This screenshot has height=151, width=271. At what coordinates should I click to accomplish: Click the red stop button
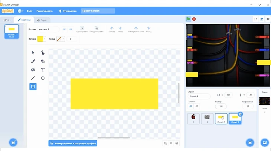(194, 19)
